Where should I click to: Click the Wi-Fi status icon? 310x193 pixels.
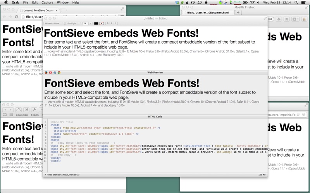[x=252, y=2]
